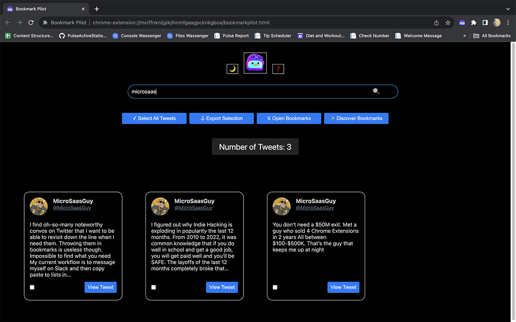Image resolution: width=516 pixels, height=322 pixels.
Task: Tick the checkbox on the $50M exit tweet
Action: click(x=275, y=287)
